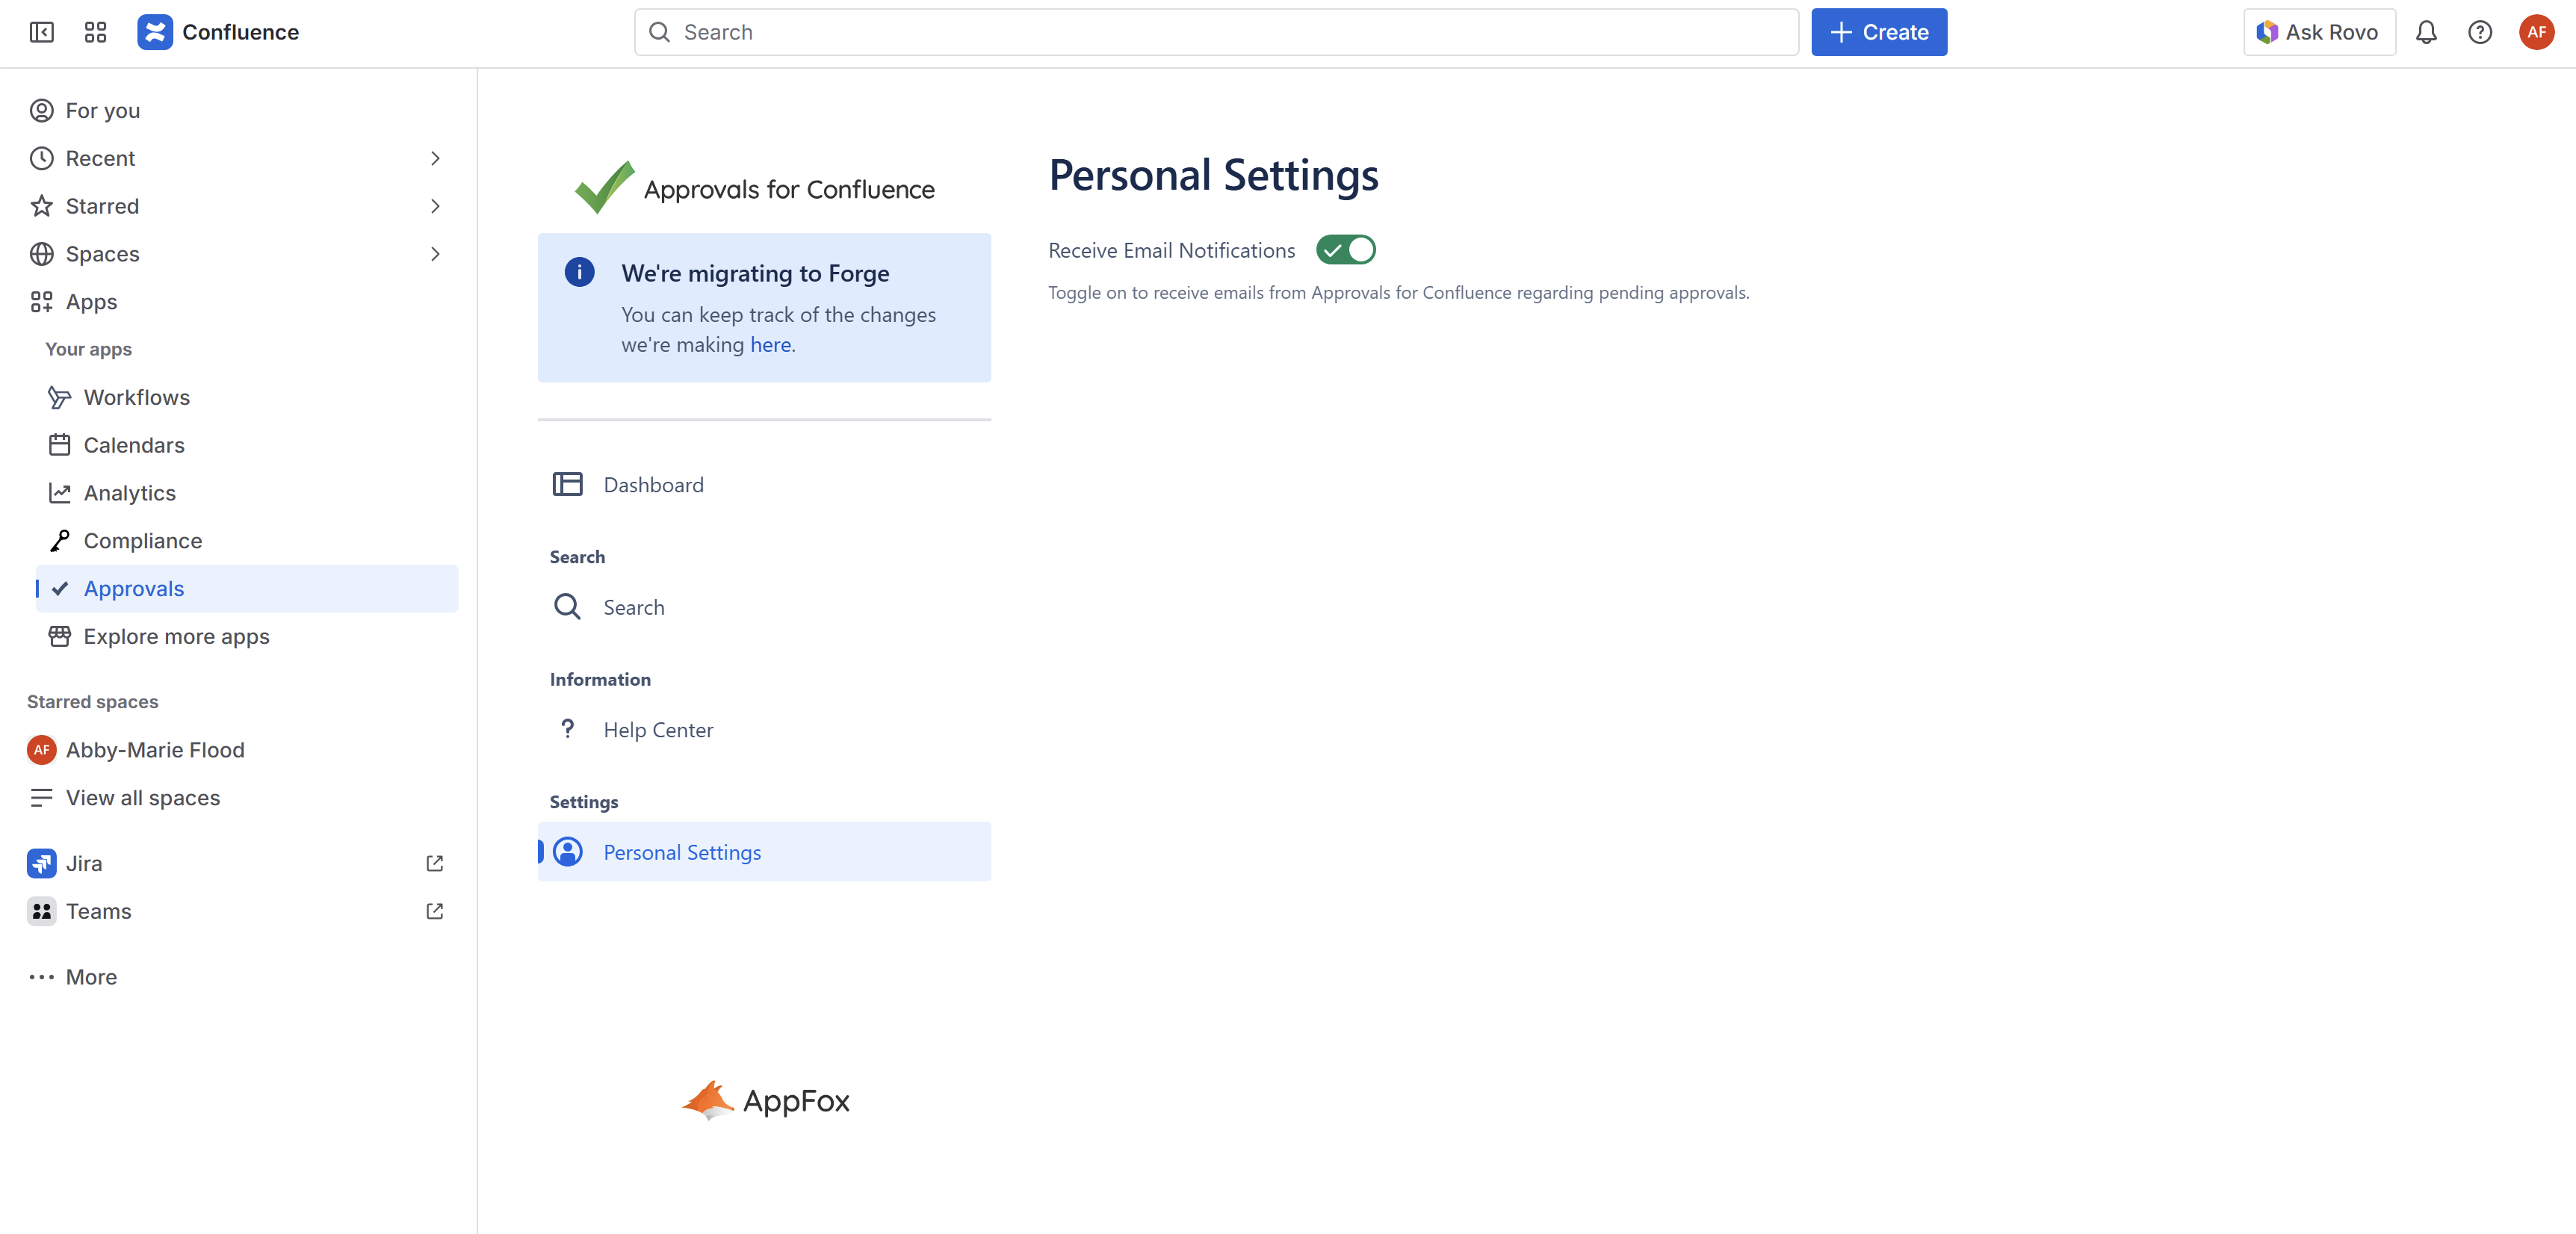Expand the Spaces section chevron
Viewport: 2576px width, 1234px height.
(435, 254)
